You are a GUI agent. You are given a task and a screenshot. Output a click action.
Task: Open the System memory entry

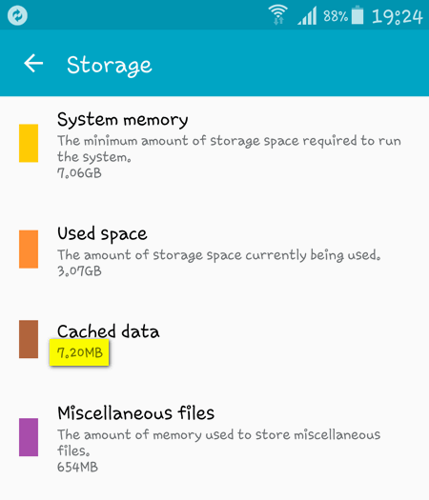pyautogui.click(x=214, y=145)
